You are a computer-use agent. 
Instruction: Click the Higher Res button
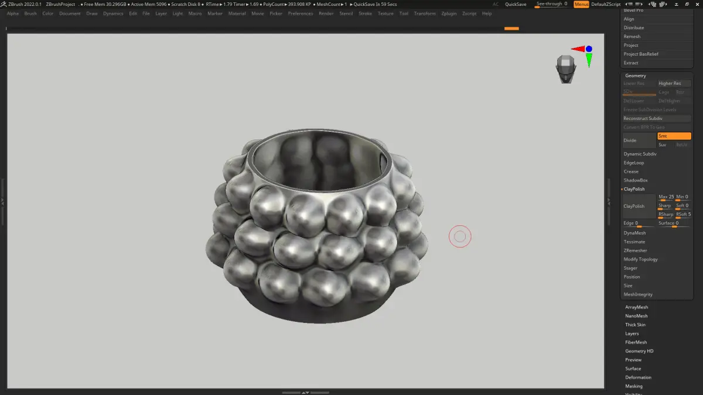click(x=674, y=83)
